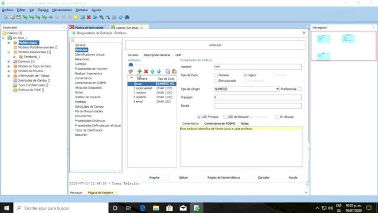Click the Nombre input field
378x213 pixels.
[258, 67]
